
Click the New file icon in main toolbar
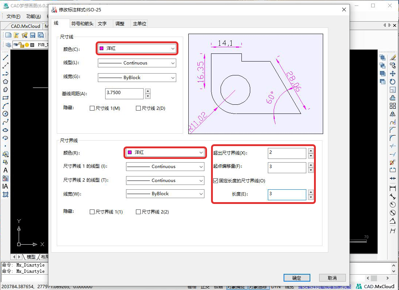pos(8,35)
